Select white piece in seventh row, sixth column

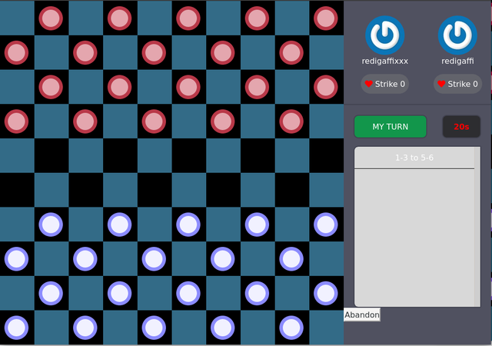(x=188, y=225)
